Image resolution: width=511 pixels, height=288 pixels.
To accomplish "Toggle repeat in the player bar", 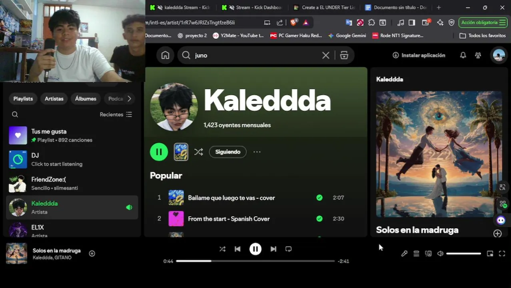I will (288, 249).
